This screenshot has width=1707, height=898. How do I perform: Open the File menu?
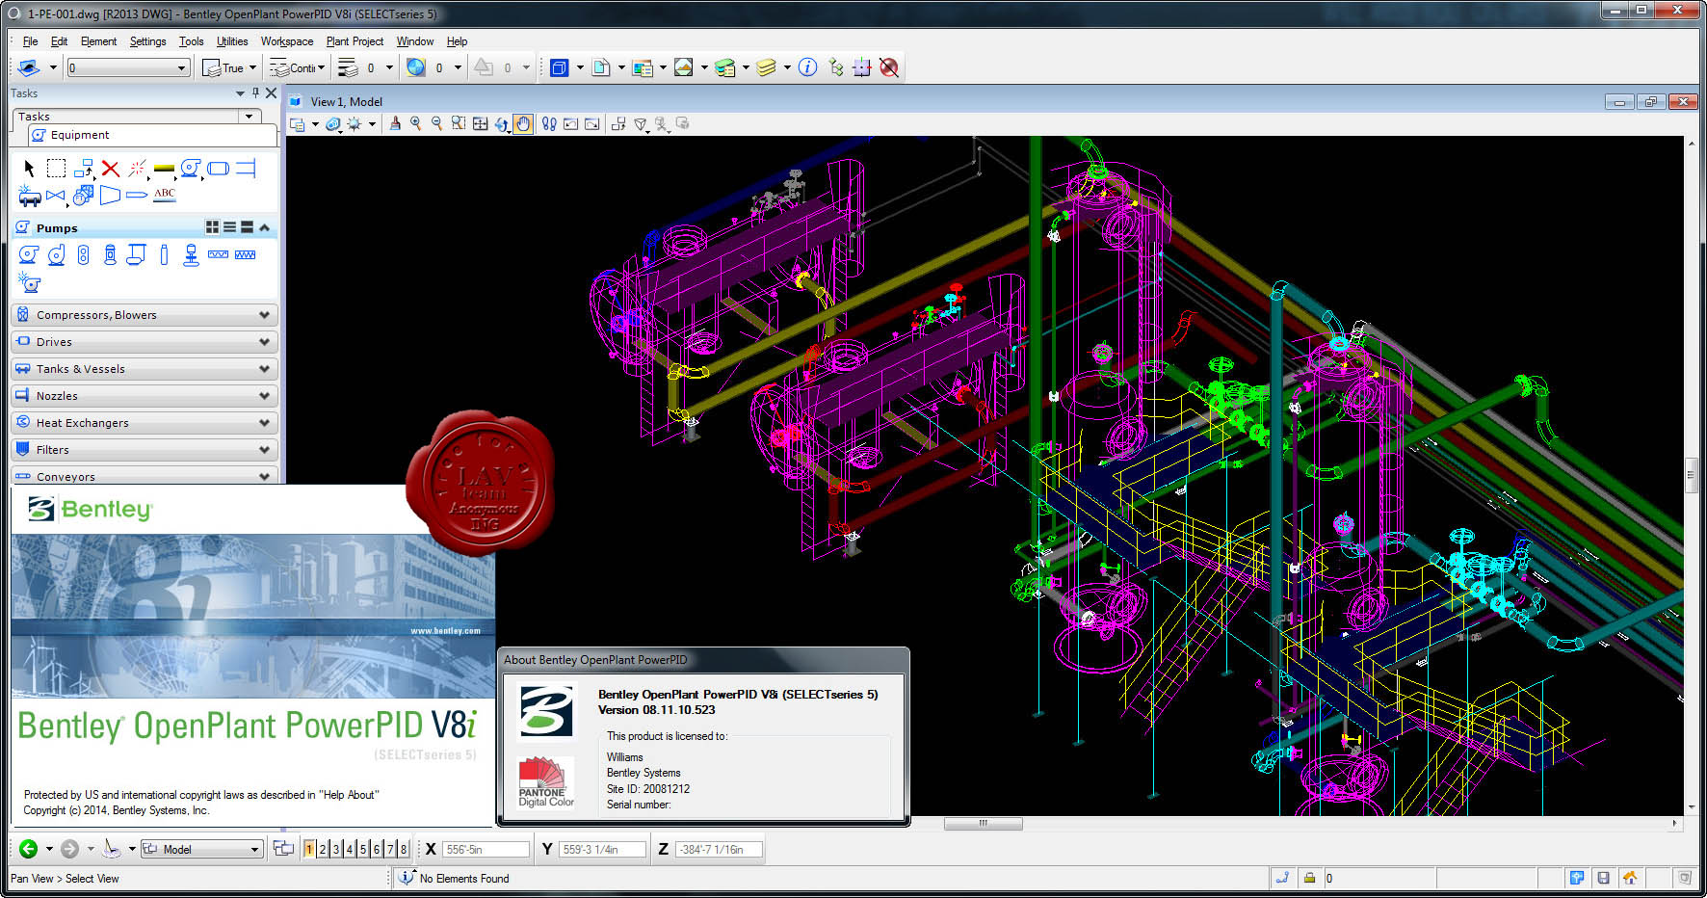[x=30, y=41]
